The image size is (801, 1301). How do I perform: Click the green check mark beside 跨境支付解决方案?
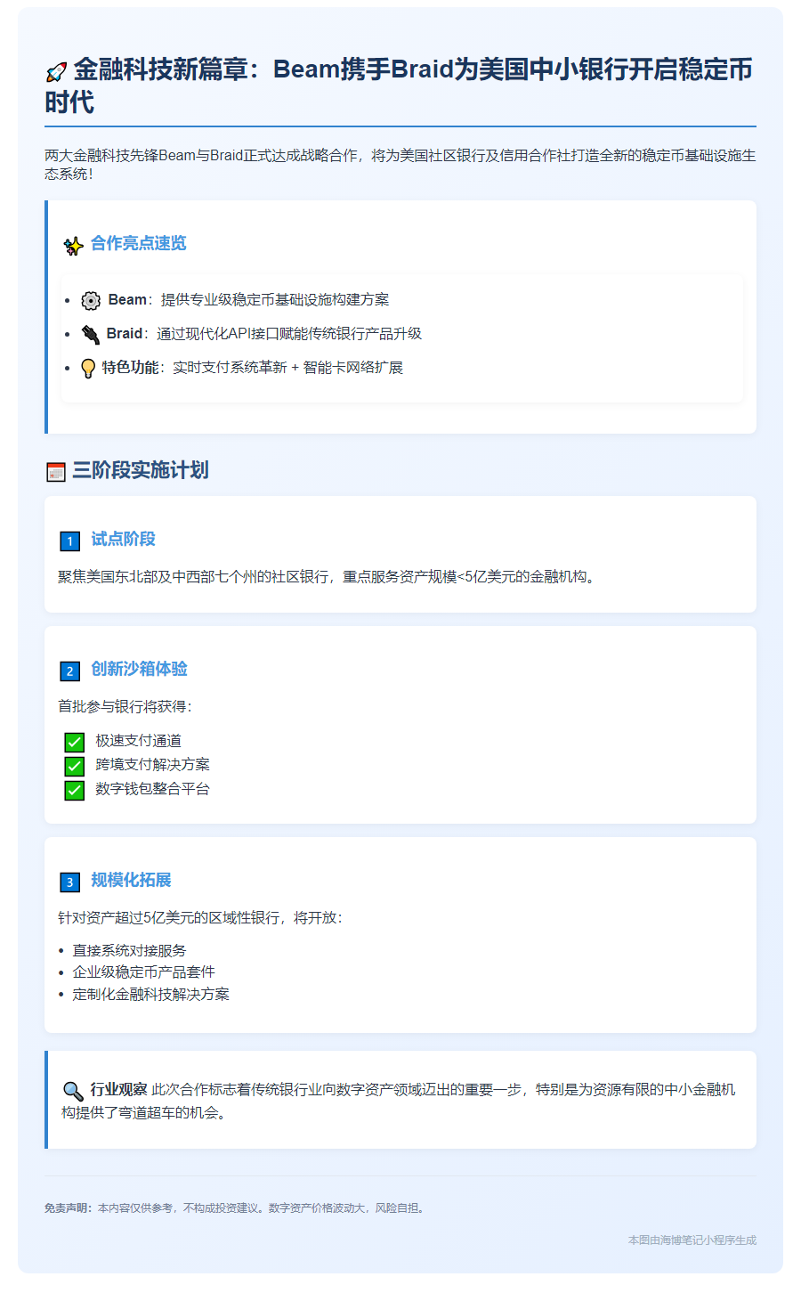[75, 766]
